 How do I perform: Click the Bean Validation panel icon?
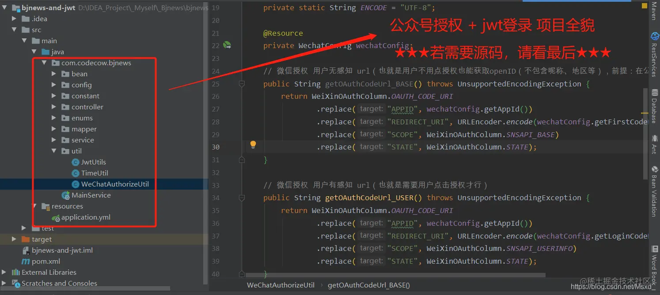click(654, 169)
